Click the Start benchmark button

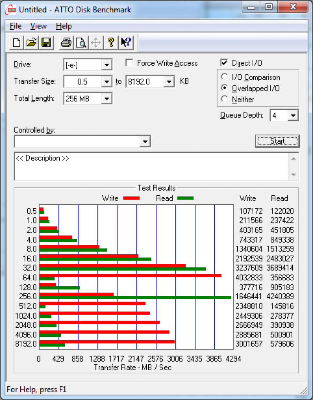[277, 141]
